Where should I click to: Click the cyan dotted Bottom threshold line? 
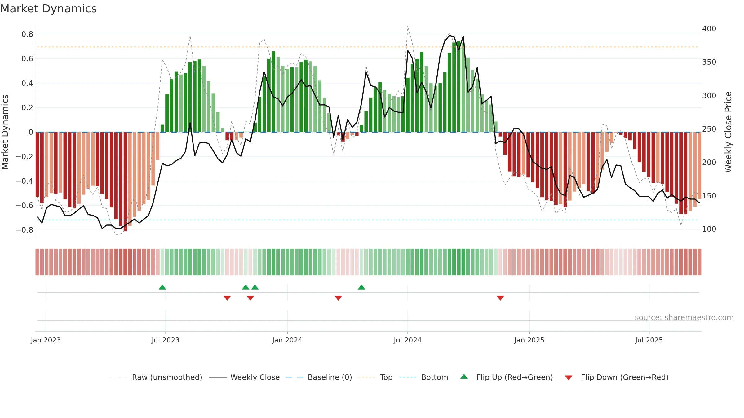coord(368,220)
